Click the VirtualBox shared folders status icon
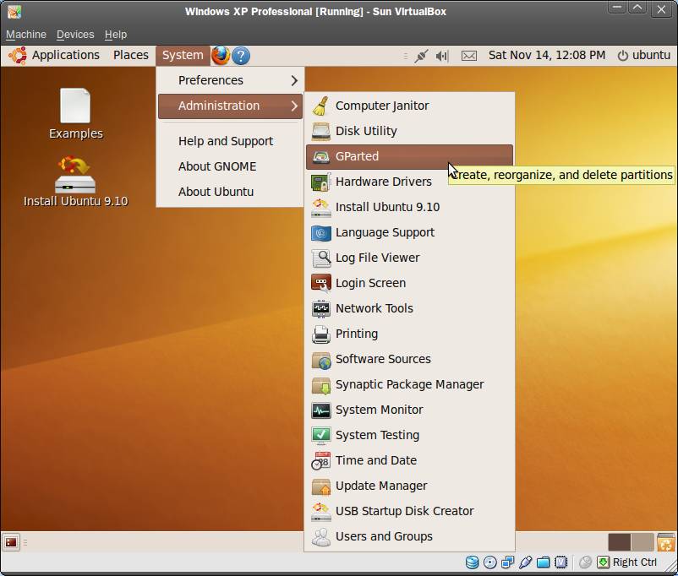This screenshot has height=576, width=678. [x=543, y=562]
